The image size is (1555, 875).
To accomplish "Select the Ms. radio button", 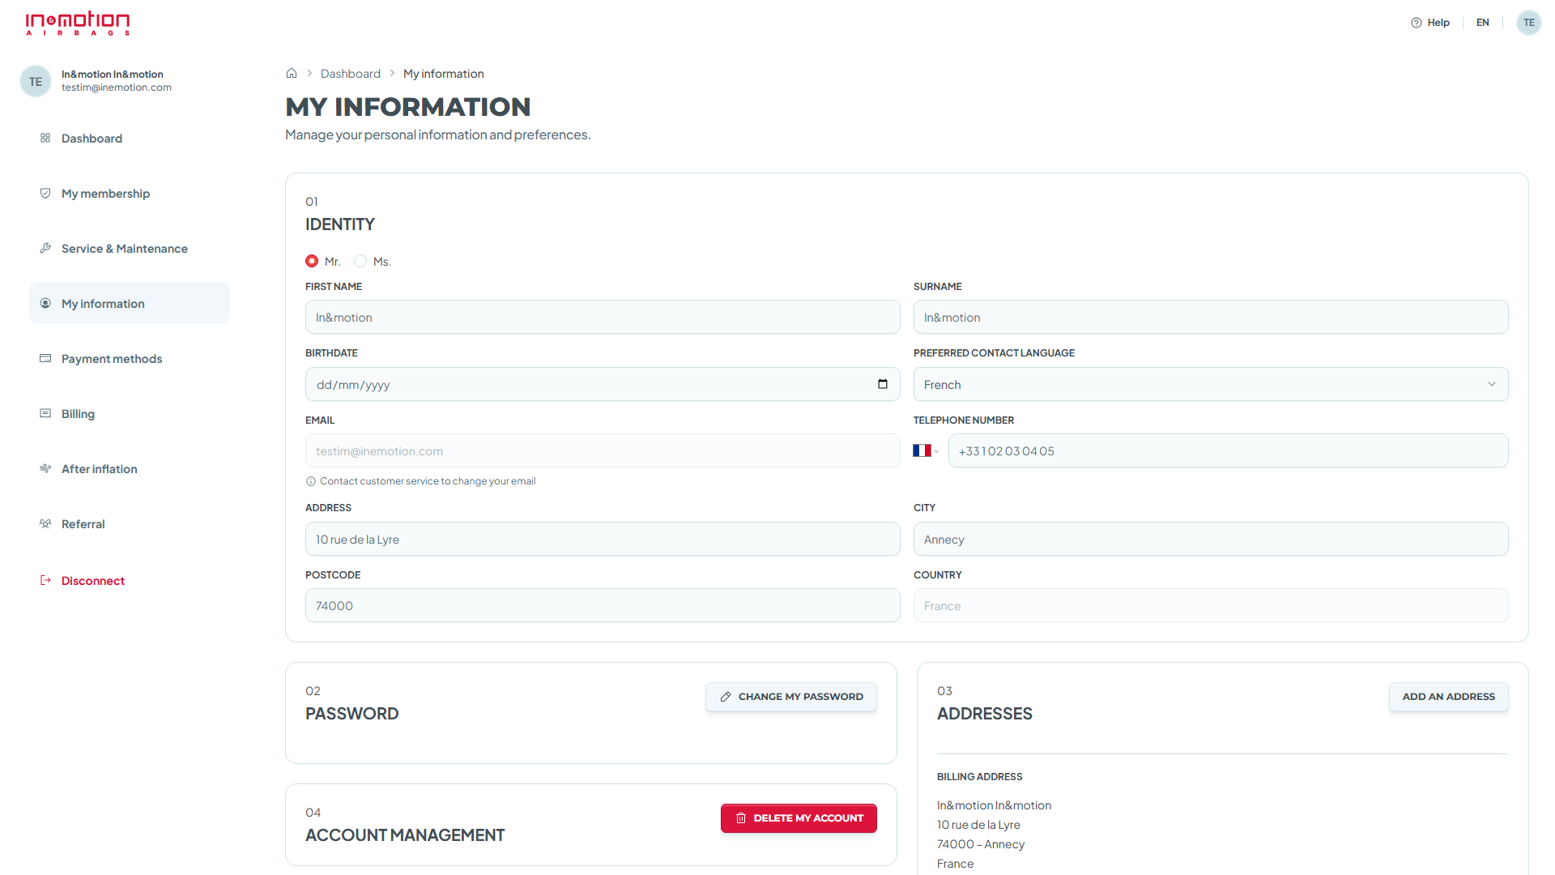I will [360, 261].
